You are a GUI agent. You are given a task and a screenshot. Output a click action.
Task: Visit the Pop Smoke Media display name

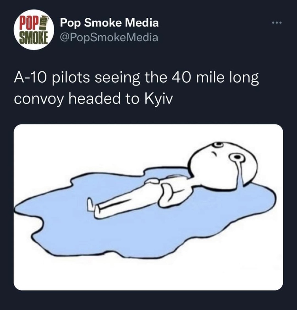click(x=109, y=23)
